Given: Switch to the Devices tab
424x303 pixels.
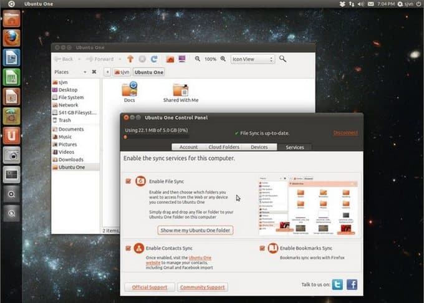Looking at the screenshot, I should 259,147.
